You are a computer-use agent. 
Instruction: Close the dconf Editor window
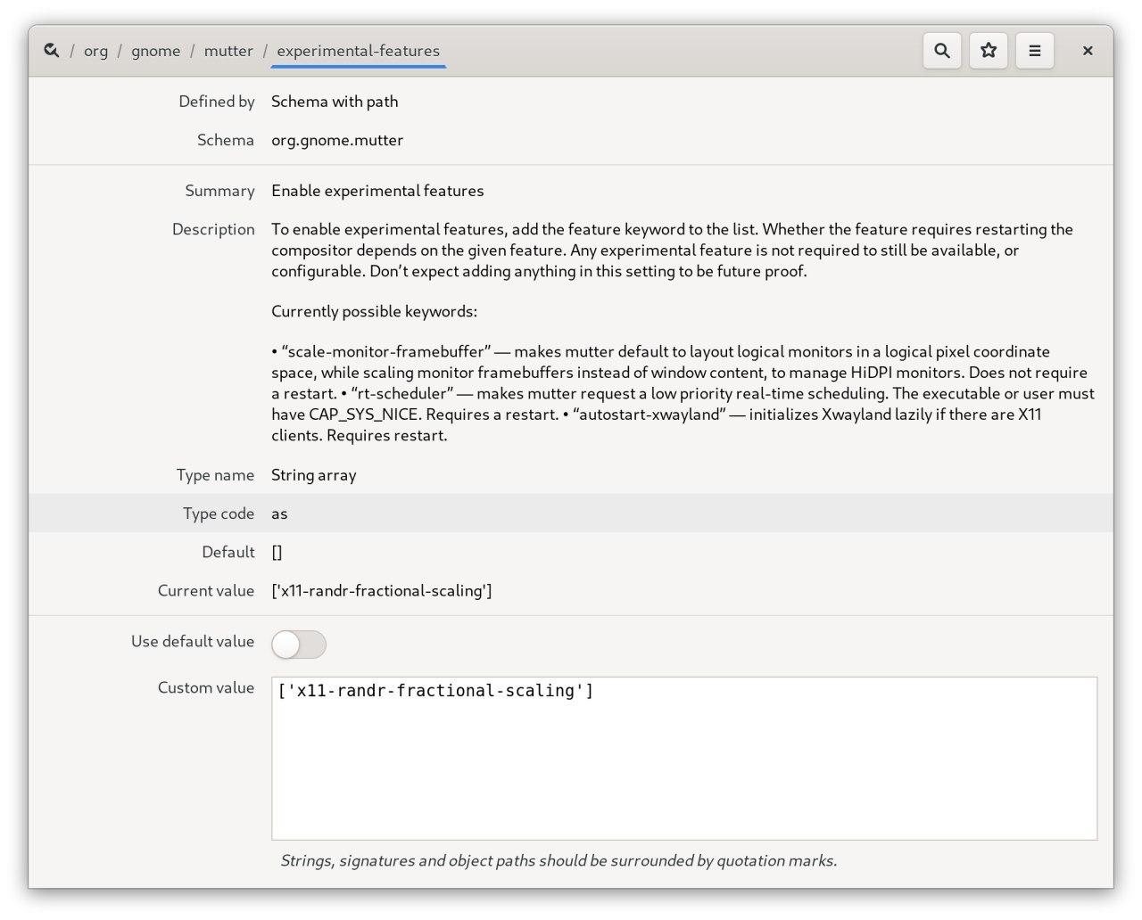(x=1088, y=51)
